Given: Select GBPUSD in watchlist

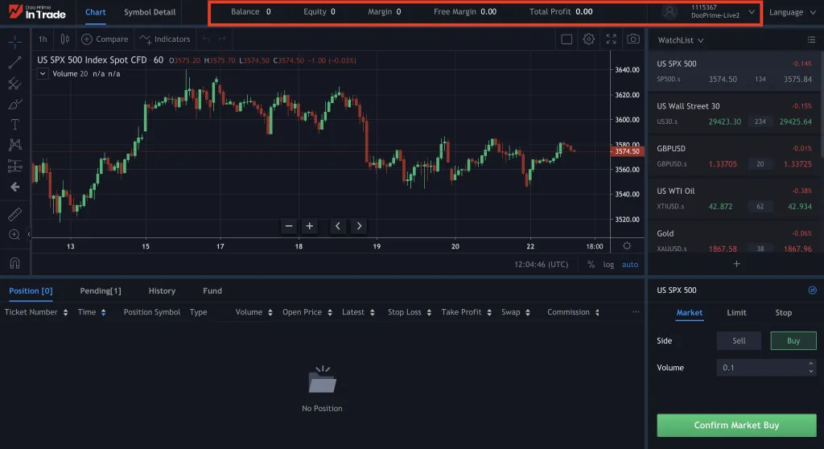Looking at the screenshot, I should coord(734,156).
